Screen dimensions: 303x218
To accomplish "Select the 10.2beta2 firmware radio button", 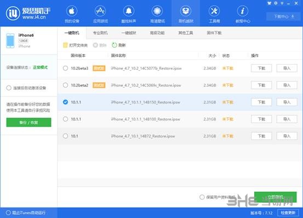I will 66,85.
